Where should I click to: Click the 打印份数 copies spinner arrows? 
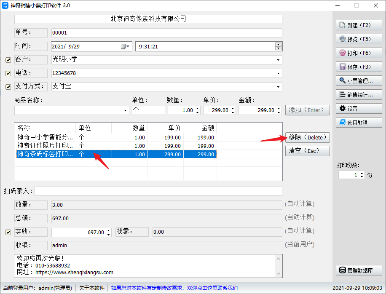[x=362, y=175]
